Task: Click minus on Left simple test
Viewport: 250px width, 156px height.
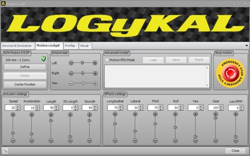Action: 71,63
